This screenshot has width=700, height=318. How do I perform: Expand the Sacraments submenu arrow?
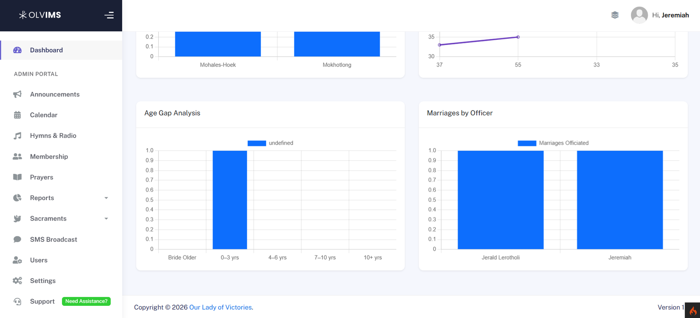(106, 219)
